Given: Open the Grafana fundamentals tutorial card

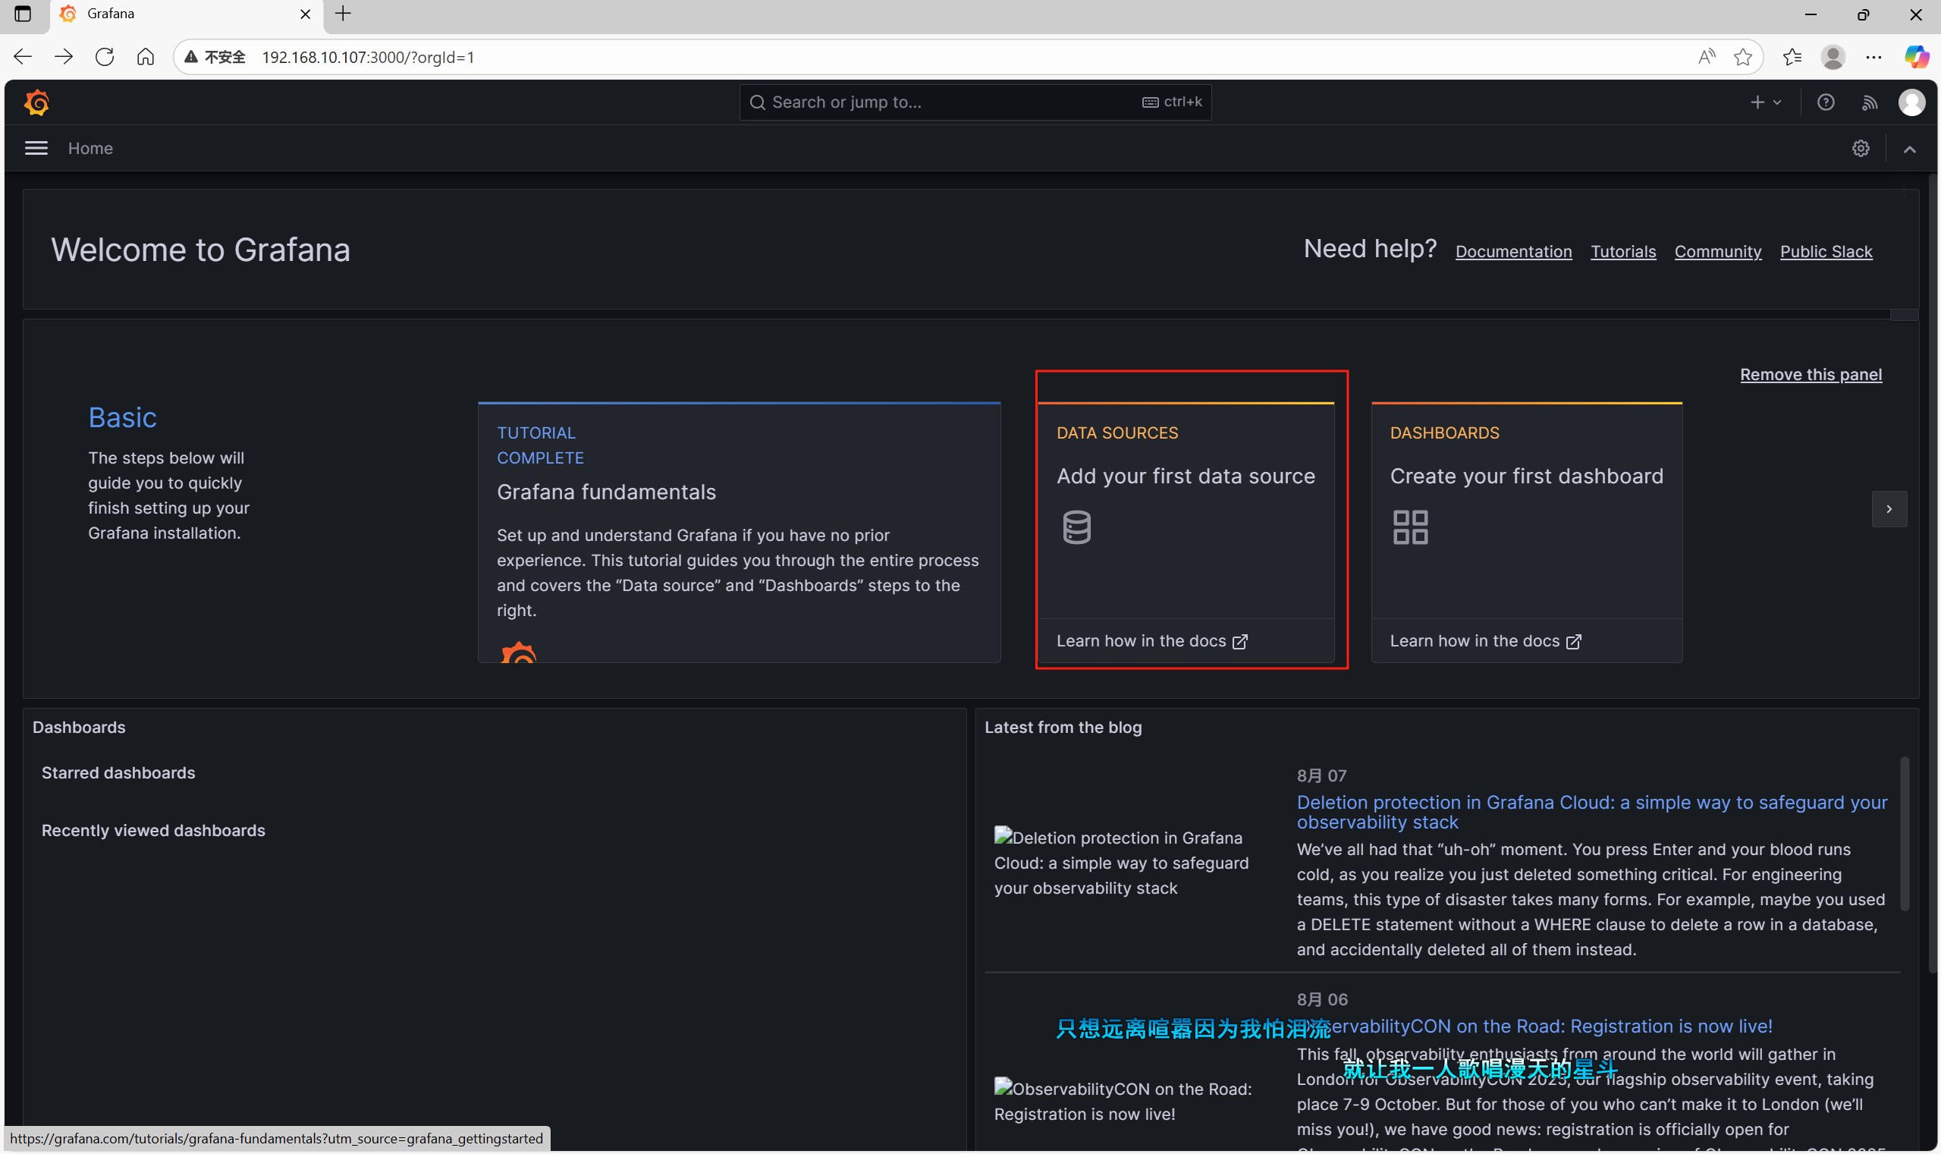Looking at the screenshot, I should [x=739, y=532].
